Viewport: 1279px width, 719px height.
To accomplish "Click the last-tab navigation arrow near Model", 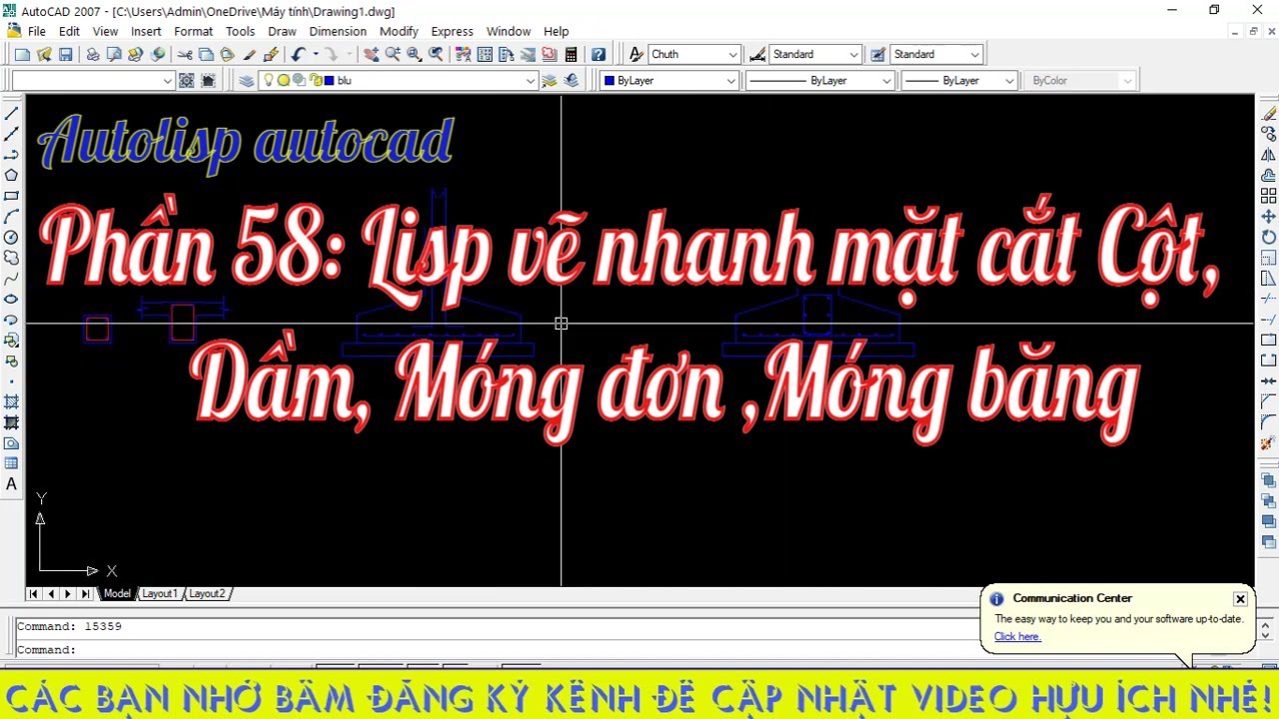I will 86,593.
